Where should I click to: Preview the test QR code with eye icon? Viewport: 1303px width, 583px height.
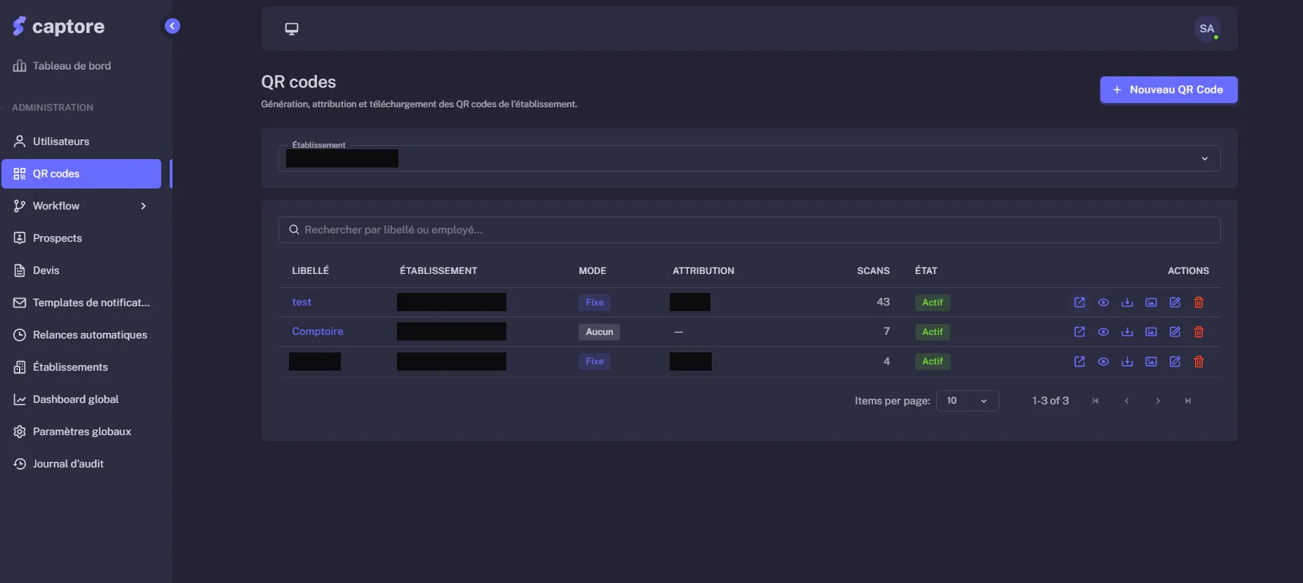pos(1103,302)
